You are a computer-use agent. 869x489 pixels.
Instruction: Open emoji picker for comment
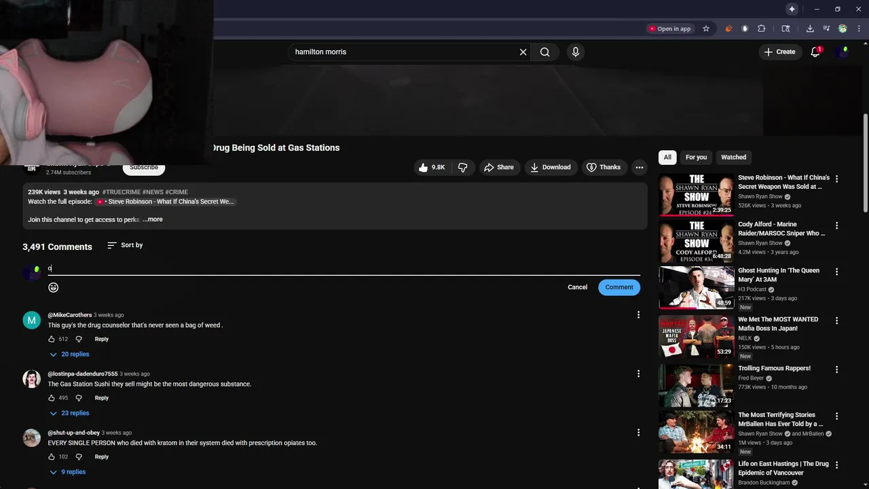coord(53,287)
